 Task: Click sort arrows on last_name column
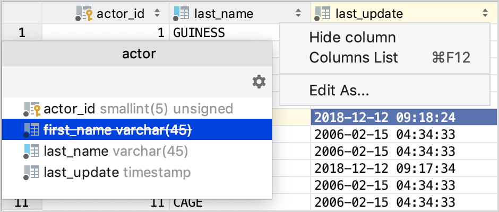[298, 13]
